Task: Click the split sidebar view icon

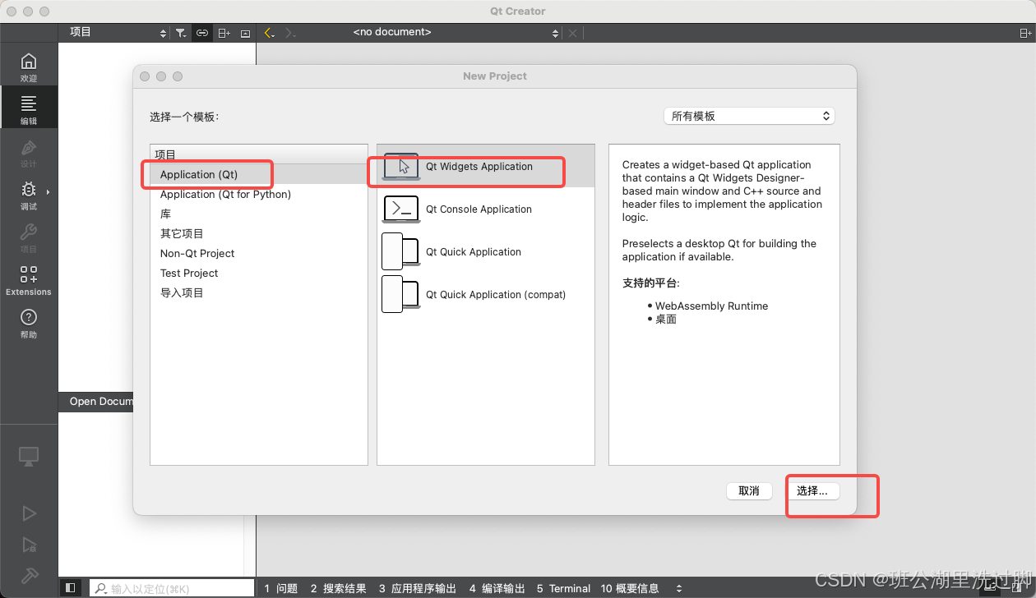Action: tap(224, 33)
